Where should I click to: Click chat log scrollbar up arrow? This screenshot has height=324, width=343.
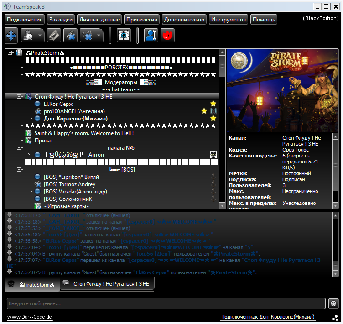pyautogui.click(x=335, y=216)
